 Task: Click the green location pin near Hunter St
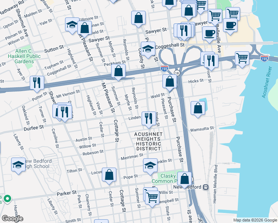click(7, 198)
